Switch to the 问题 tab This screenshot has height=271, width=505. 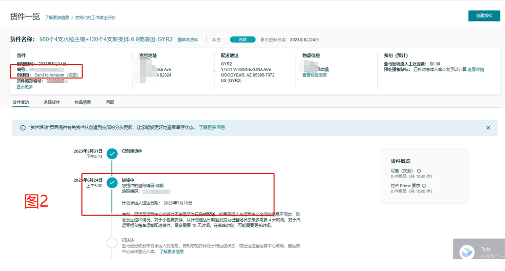point(110,102)
